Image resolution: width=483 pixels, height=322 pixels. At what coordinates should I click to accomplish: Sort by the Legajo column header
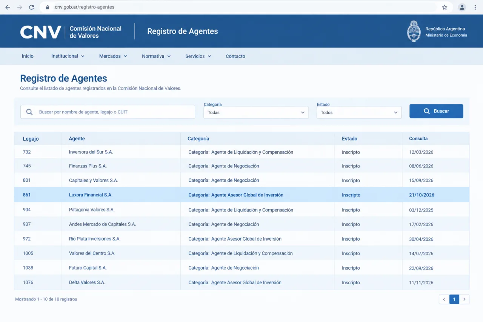click(31, 139)
